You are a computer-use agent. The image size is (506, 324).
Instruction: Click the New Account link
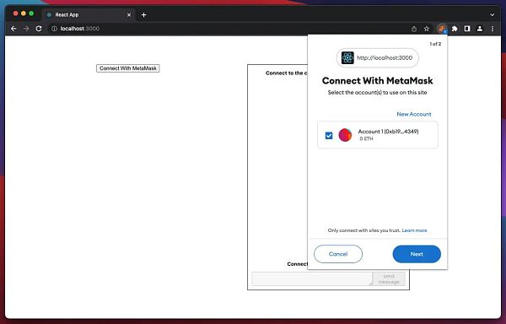414,114
